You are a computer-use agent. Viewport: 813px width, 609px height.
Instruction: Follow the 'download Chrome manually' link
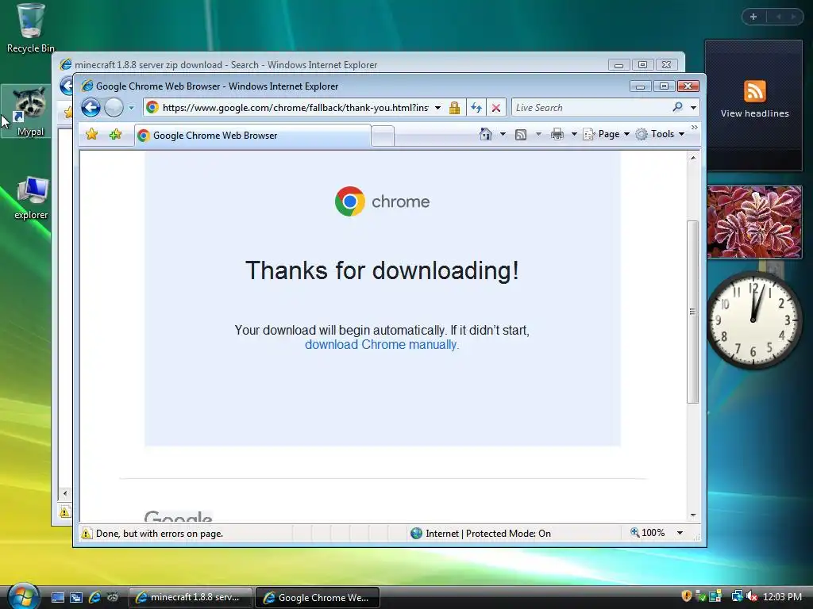pyautogui.click(x=382, y=345)
